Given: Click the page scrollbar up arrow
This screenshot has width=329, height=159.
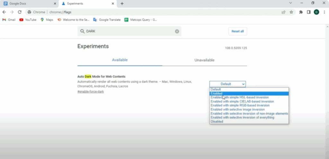Looking at the screenshot, I should 327,27.
